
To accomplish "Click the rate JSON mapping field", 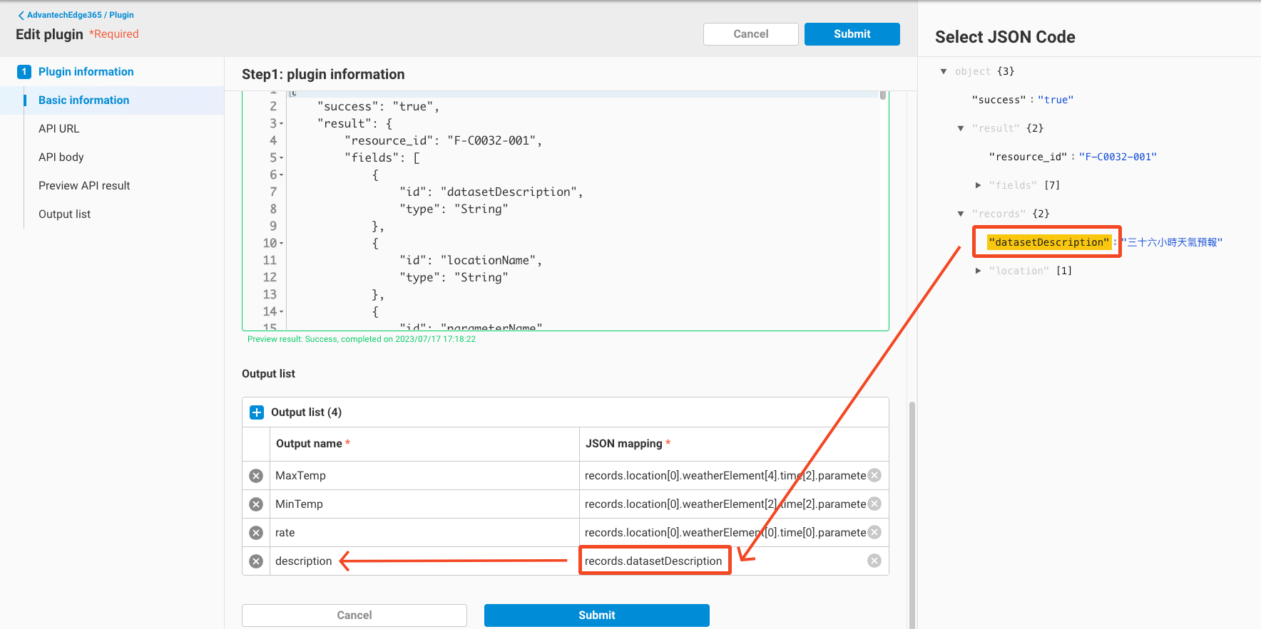I will (724, 533).
